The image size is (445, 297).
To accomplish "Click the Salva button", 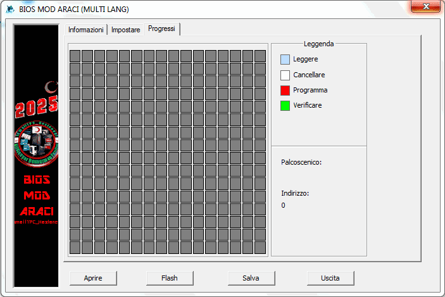I will 251,277.
